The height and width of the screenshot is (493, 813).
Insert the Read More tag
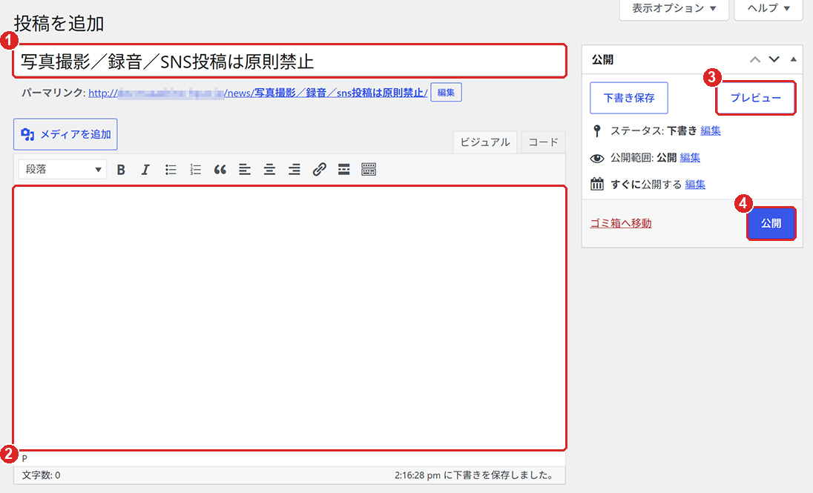[x=343, y=170]
